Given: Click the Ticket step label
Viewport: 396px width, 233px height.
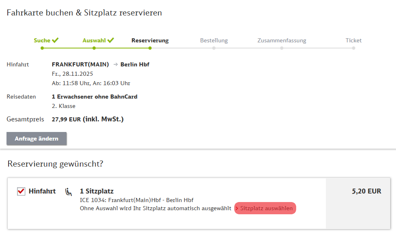Looking at the screenshot, I should [354, 40].
